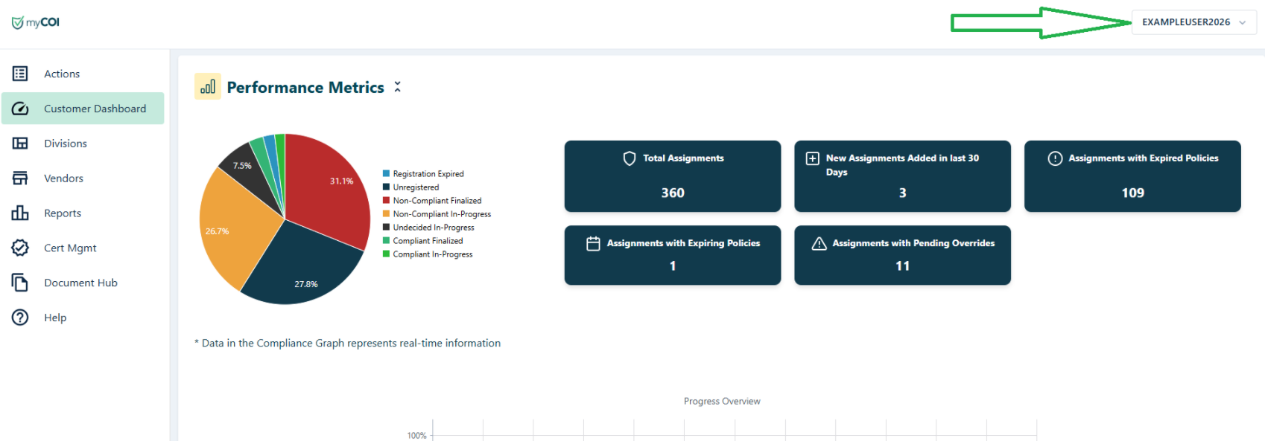Open the Customer Dashboard menu item
Viewport: 1265px width, 441px height.
[95, 109]
